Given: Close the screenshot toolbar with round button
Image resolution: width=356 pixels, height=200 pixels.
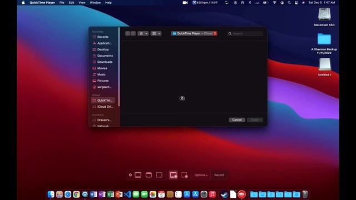Looking at the screenshot, I should click(130, 175).
